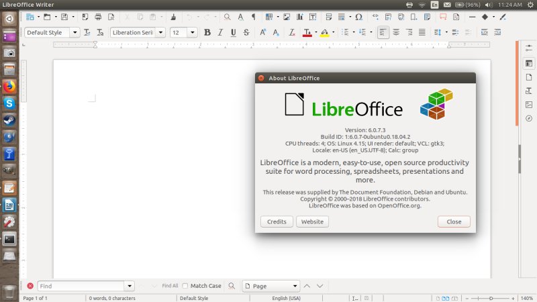Apply the yellow highlighting color

324,32
